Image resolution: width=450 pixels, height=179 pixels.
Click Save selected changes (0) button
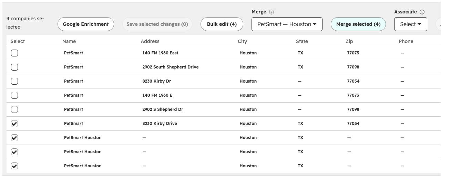point(157,24)
